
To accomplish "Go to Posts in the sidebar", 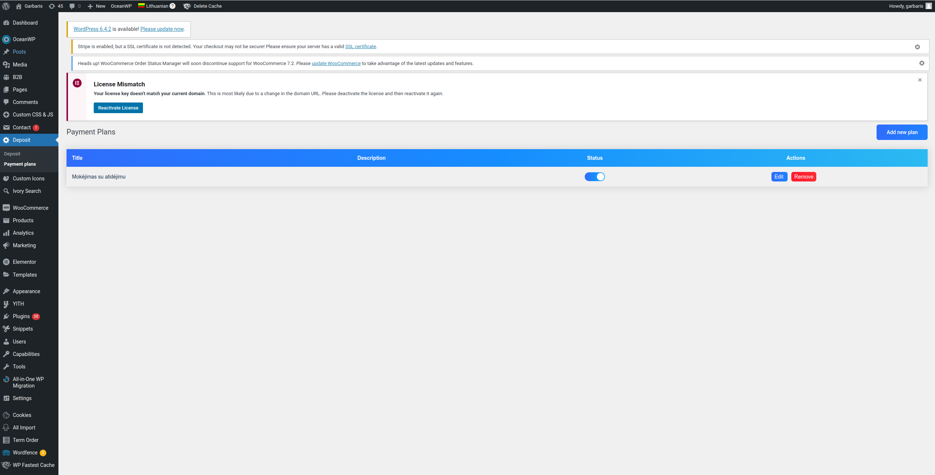I will pos(29,52).
